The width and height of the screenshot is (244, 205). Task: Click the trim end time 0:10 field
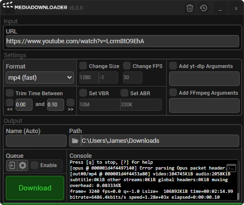click(x=55, y=104)
